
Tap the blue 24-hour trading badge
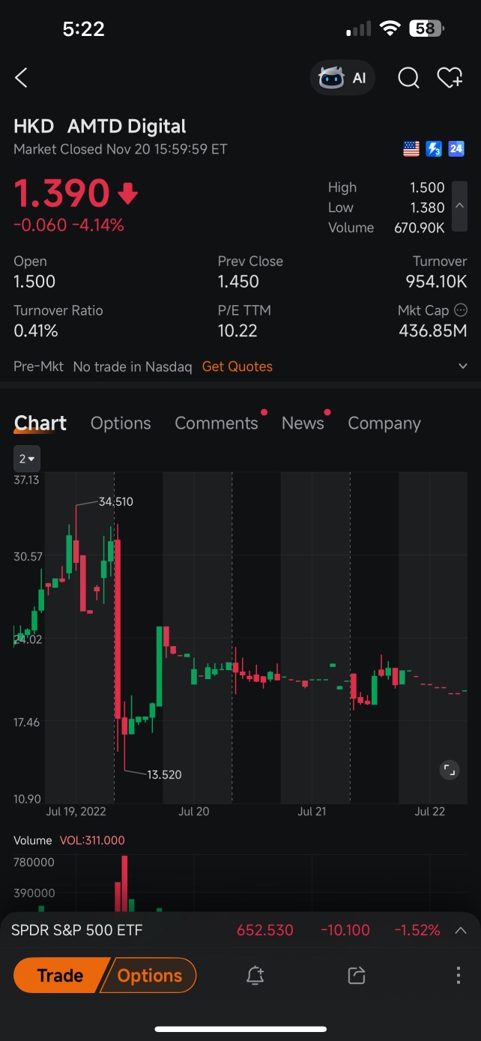[456, 149]
